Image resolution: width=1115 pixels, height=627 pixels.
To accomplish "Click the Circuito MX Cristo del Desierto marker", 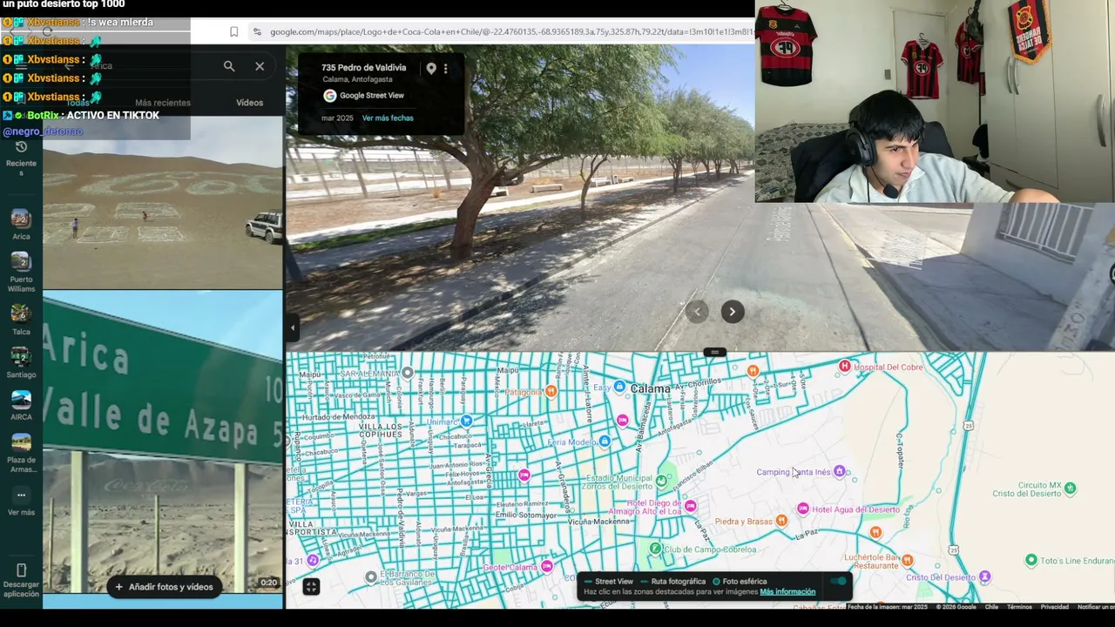I will 1071,489.
